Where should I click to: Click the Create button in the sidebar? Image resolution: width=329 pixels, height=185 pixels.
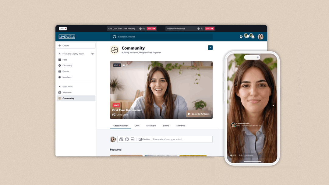pos(76,45)
